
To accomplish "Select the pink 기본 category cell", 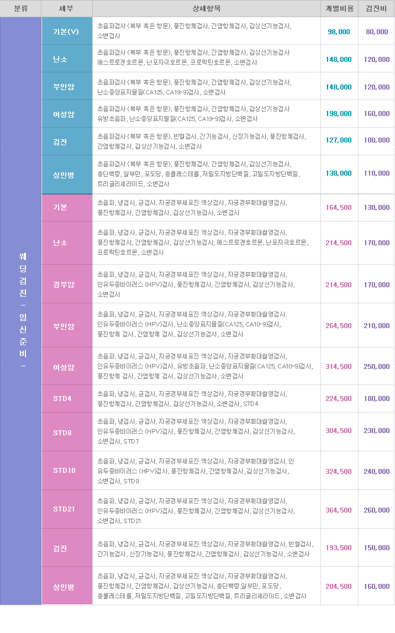I will point(67,207).
